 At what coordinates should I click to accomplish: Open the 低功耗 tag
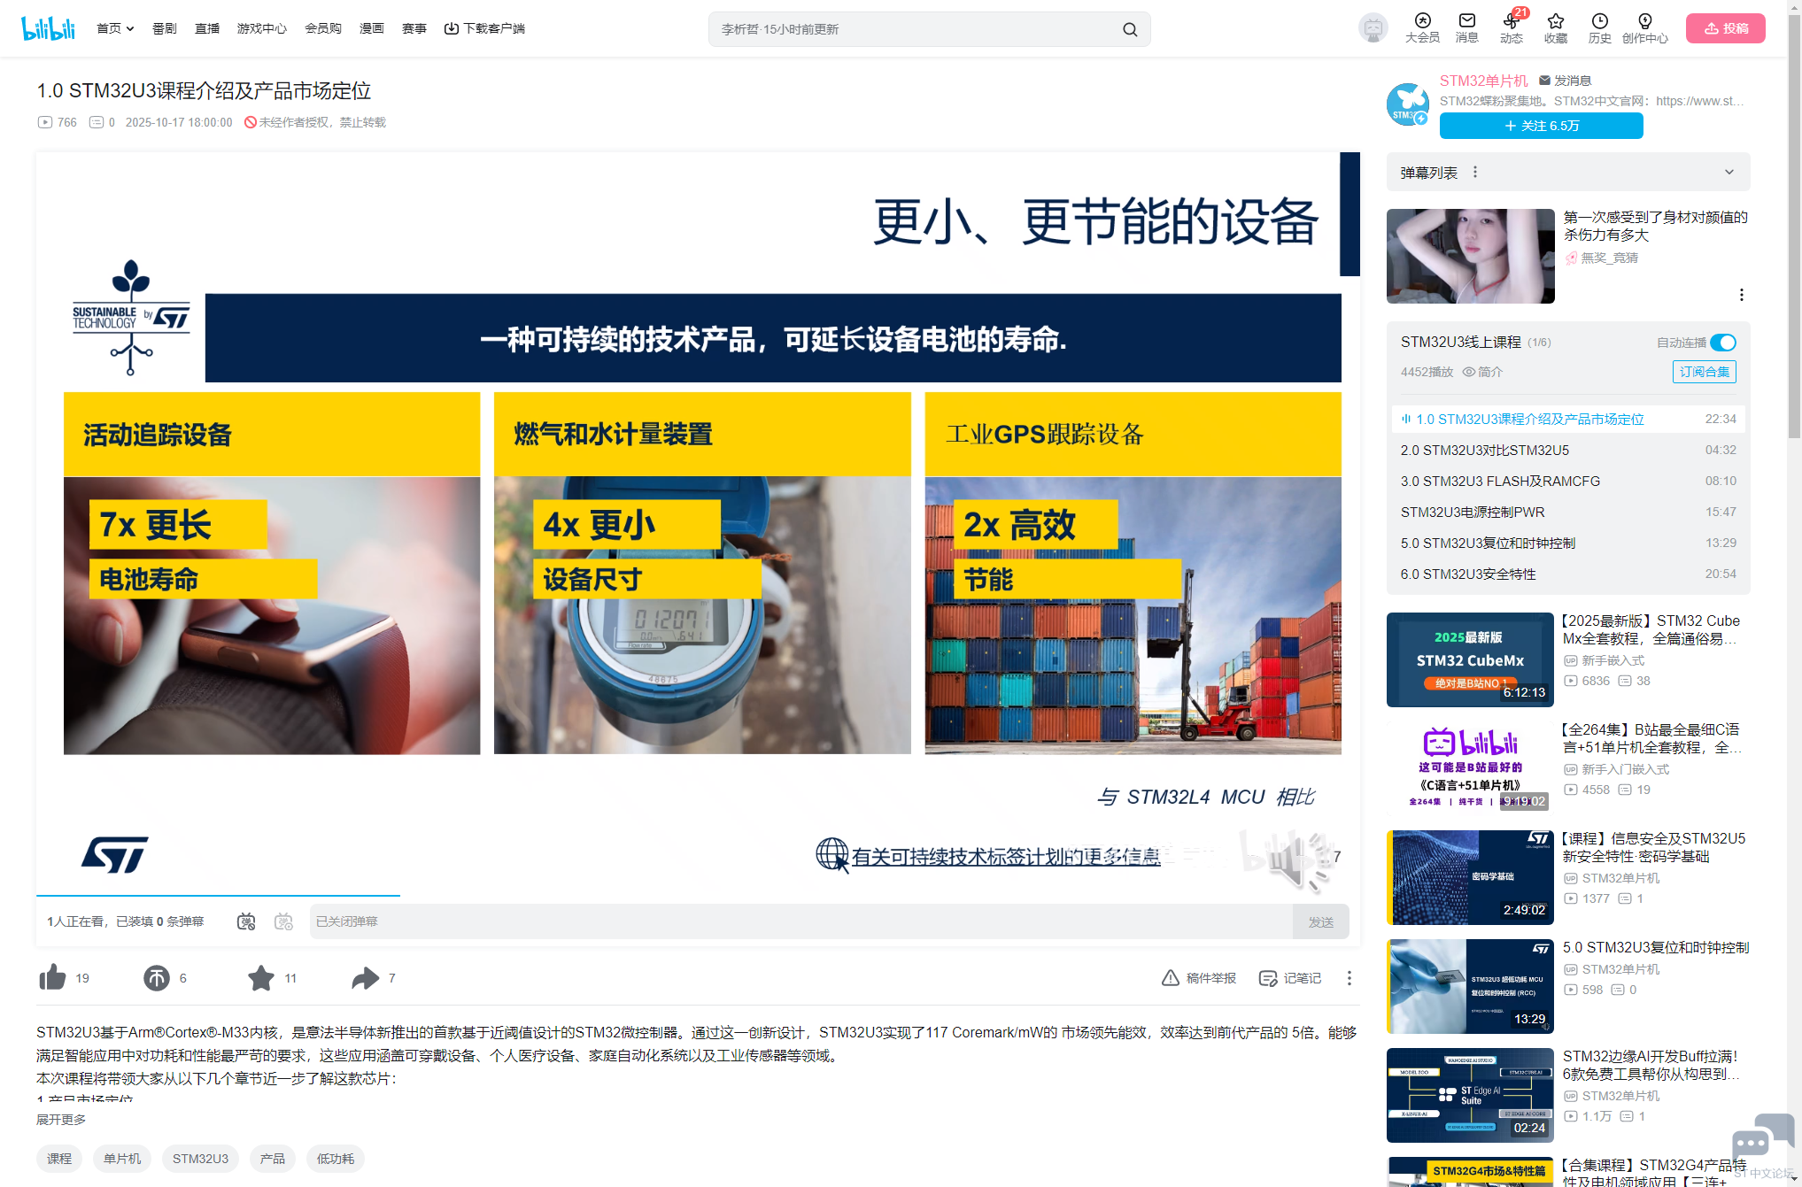tap(336, 1159)
